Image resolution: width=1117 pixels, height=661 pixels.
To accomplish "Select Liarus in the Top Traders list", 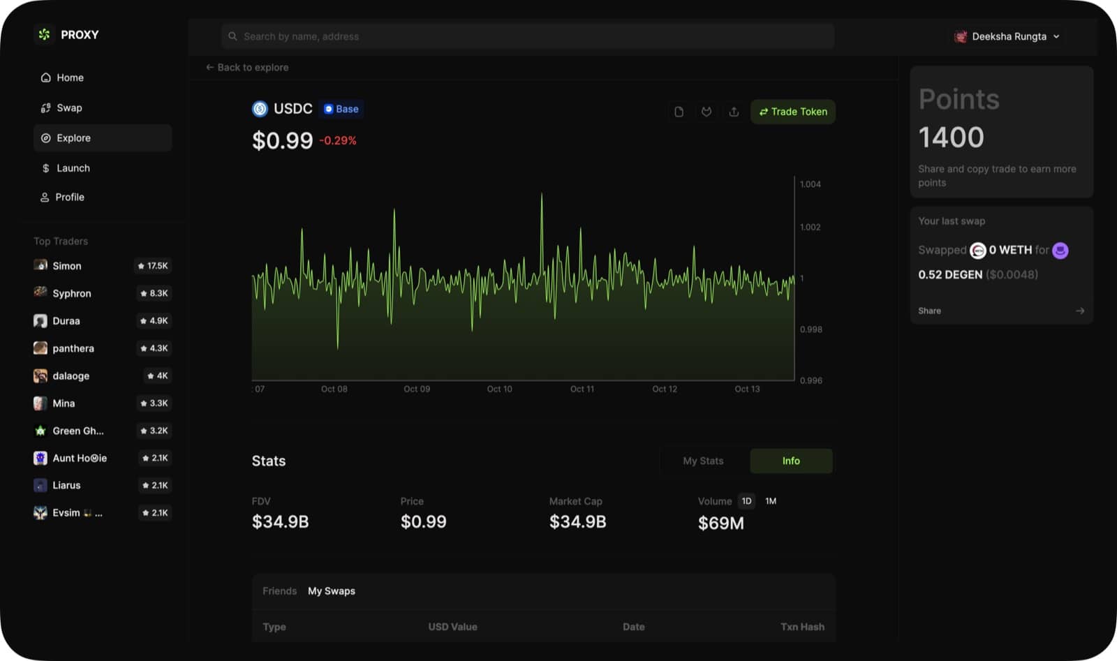I will pos(102,485).
